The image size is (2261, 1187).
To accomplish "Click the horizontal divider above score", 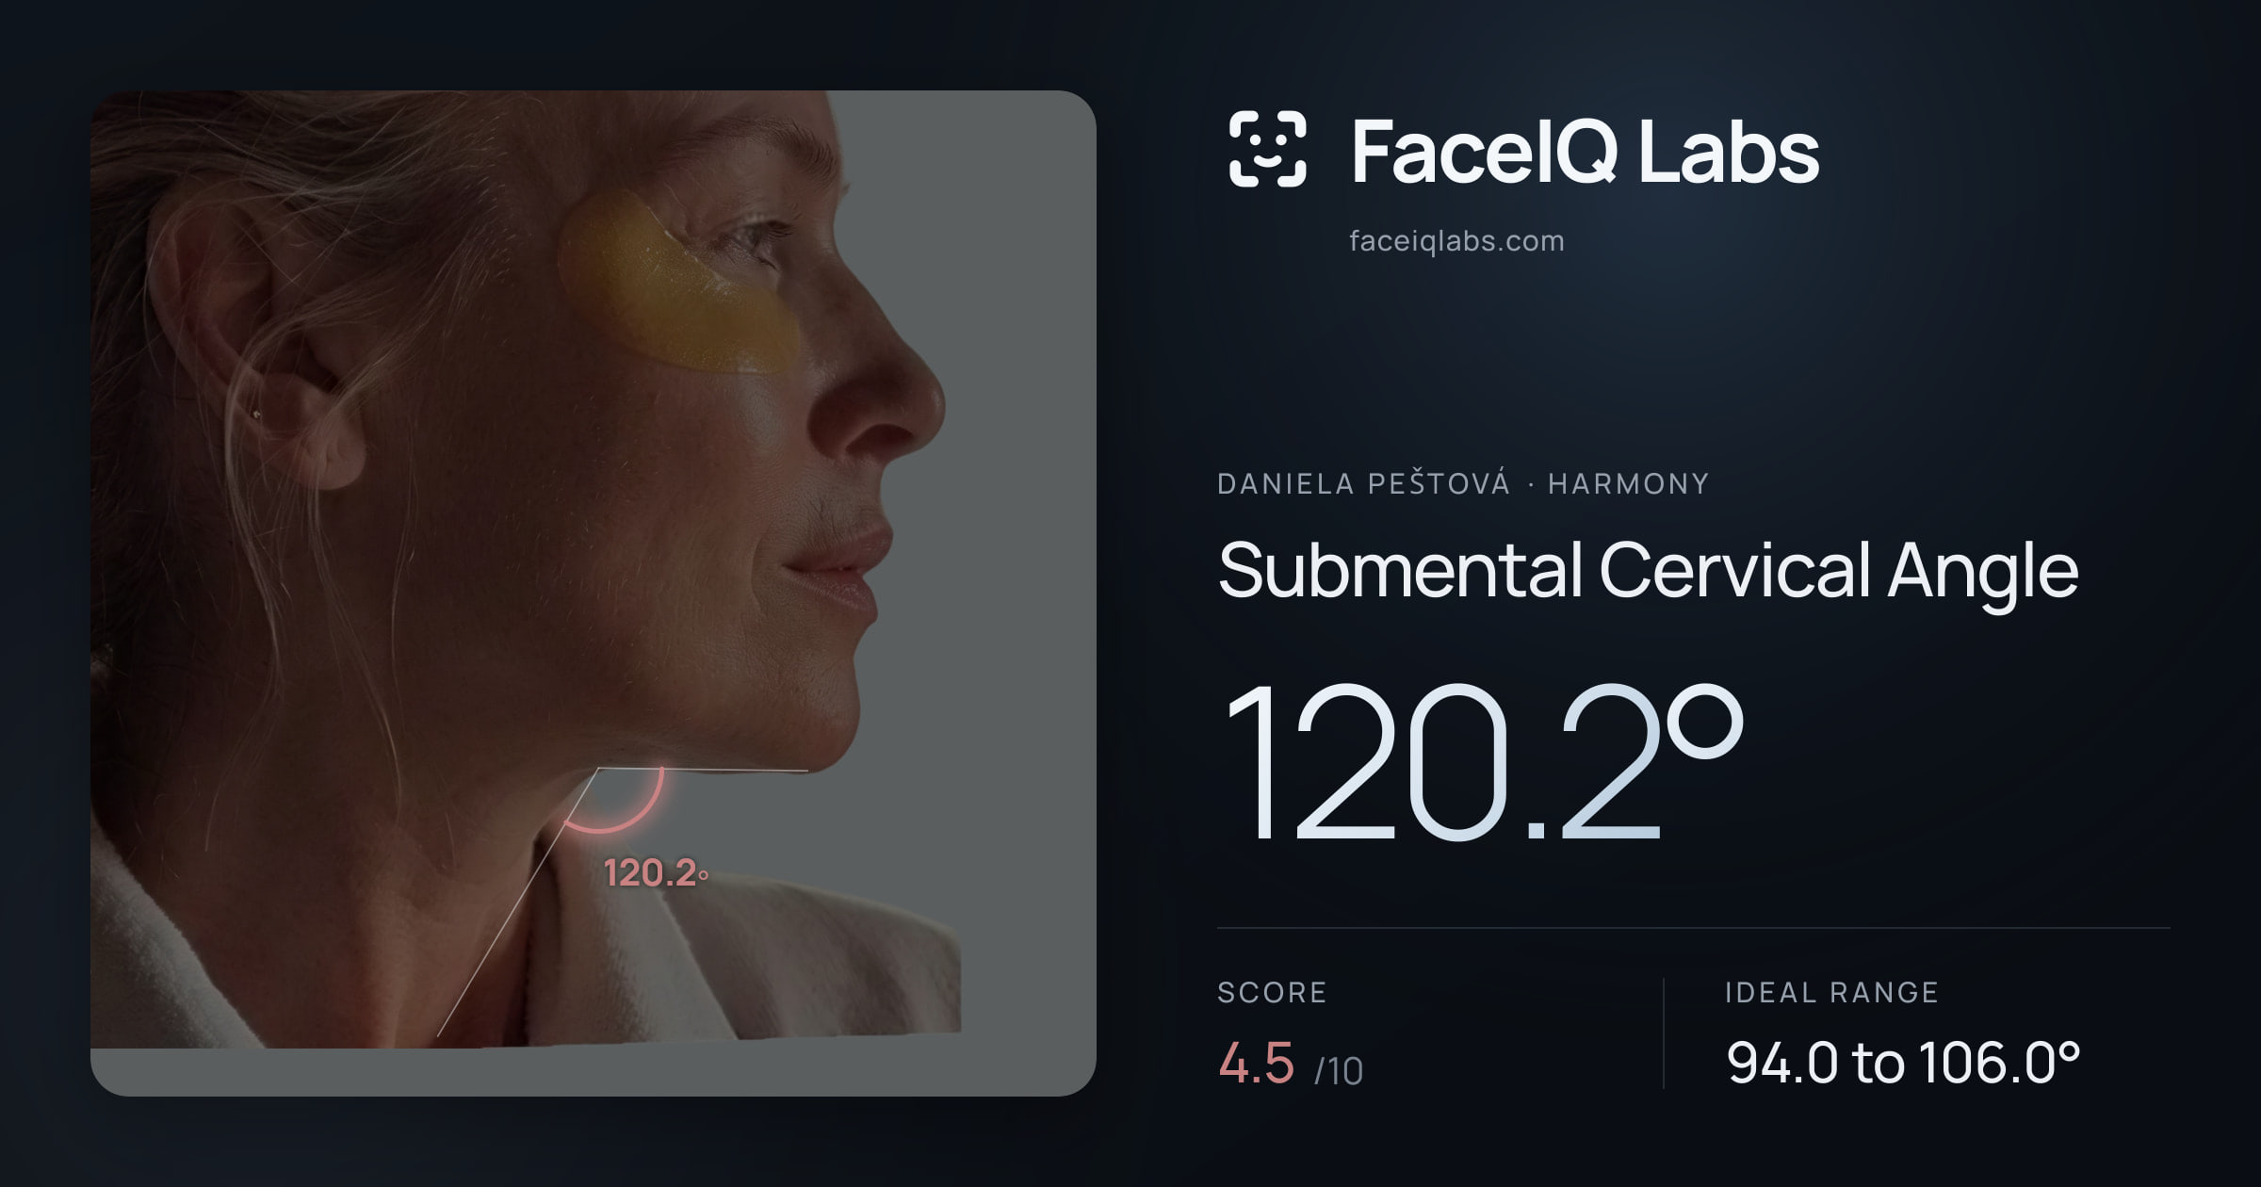I will [1693, 928].
